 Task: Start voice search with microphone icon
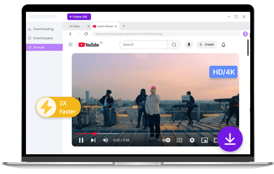[189, 45]
